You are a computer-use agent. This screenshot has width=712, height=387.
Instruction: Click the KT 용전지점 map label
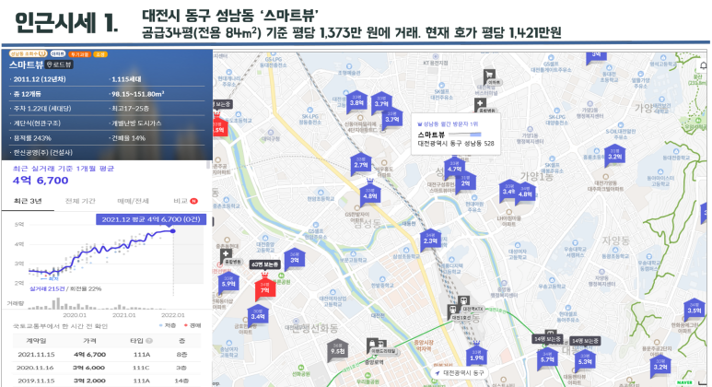tap(436, 63)
